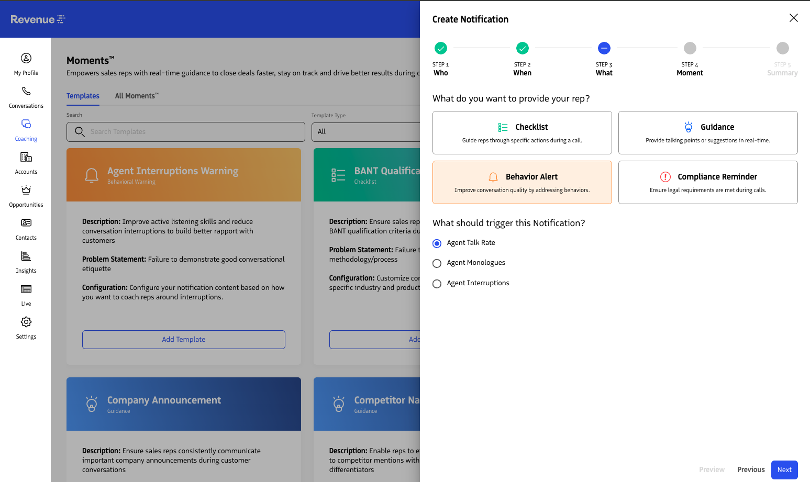
Task: Go to Coaching section icon
Action: pyautogui.click(x=26, y=124)
